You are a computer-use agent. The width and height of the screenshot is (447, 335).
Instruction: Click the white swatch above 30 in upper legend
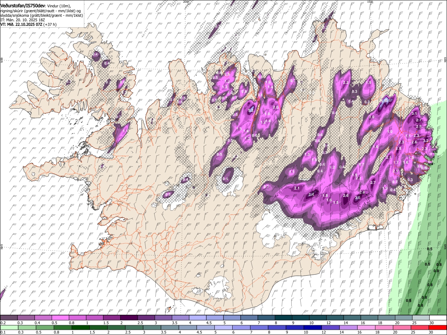[438, 318]
